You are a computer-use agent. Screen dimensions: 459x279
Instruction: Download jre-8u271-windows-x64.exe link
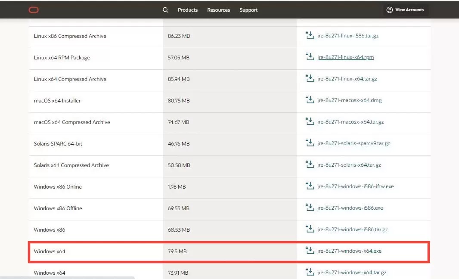349,251
